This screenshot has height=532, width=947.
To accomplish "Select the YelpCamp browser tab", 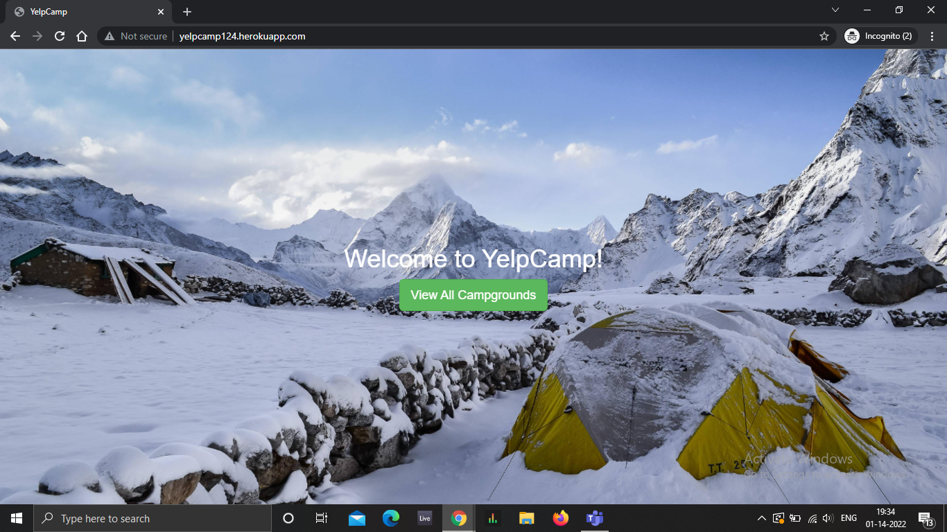I will (89, 12).
